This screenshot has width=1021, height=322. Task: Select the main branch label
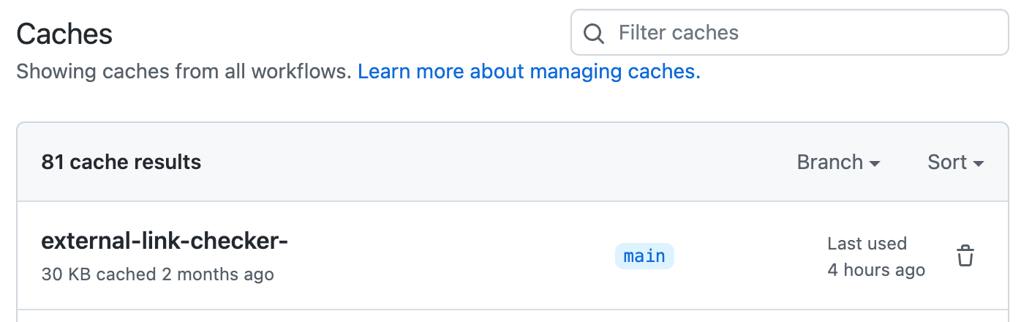[644, 256]
